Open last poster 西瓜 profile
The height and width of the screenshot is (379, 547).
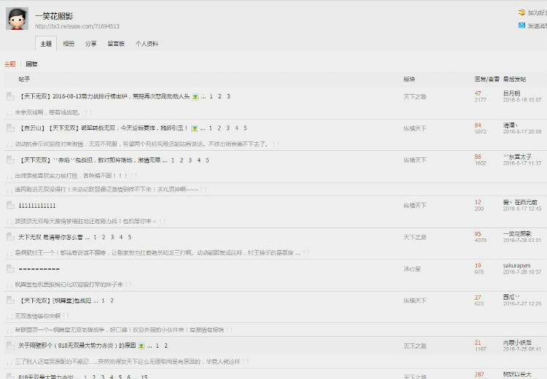[x=511, y=297]
